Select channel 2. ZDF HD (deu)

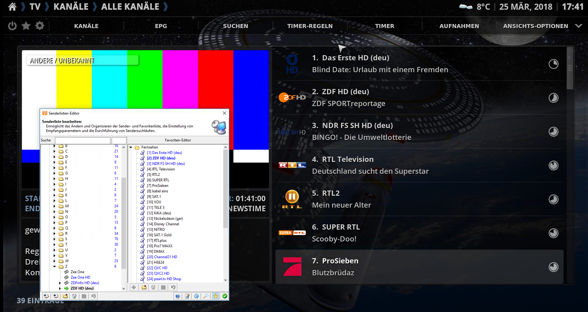click(x=420, y=98)
